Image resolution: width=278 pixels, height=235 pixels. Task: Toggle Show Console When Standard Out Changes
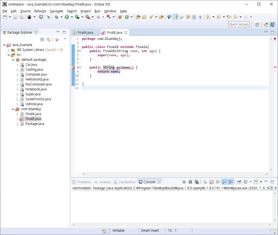pos(224,182)
